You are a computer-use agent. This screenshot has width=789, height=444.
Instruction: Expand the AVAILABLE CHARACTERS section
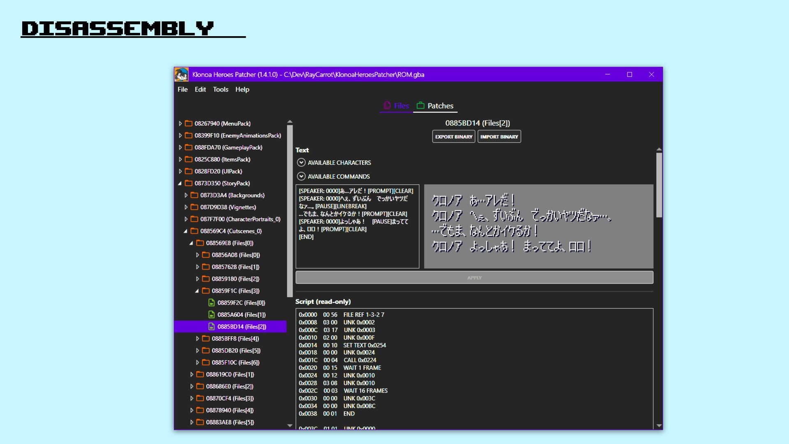(x=301, y=162)
